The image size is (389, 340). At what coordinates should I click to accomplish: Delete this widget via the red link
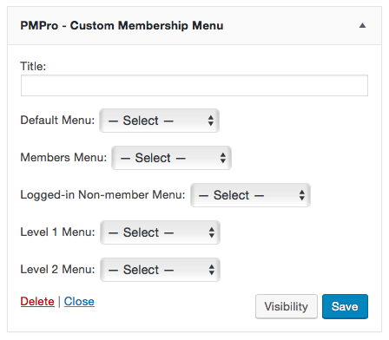(37, 302)
